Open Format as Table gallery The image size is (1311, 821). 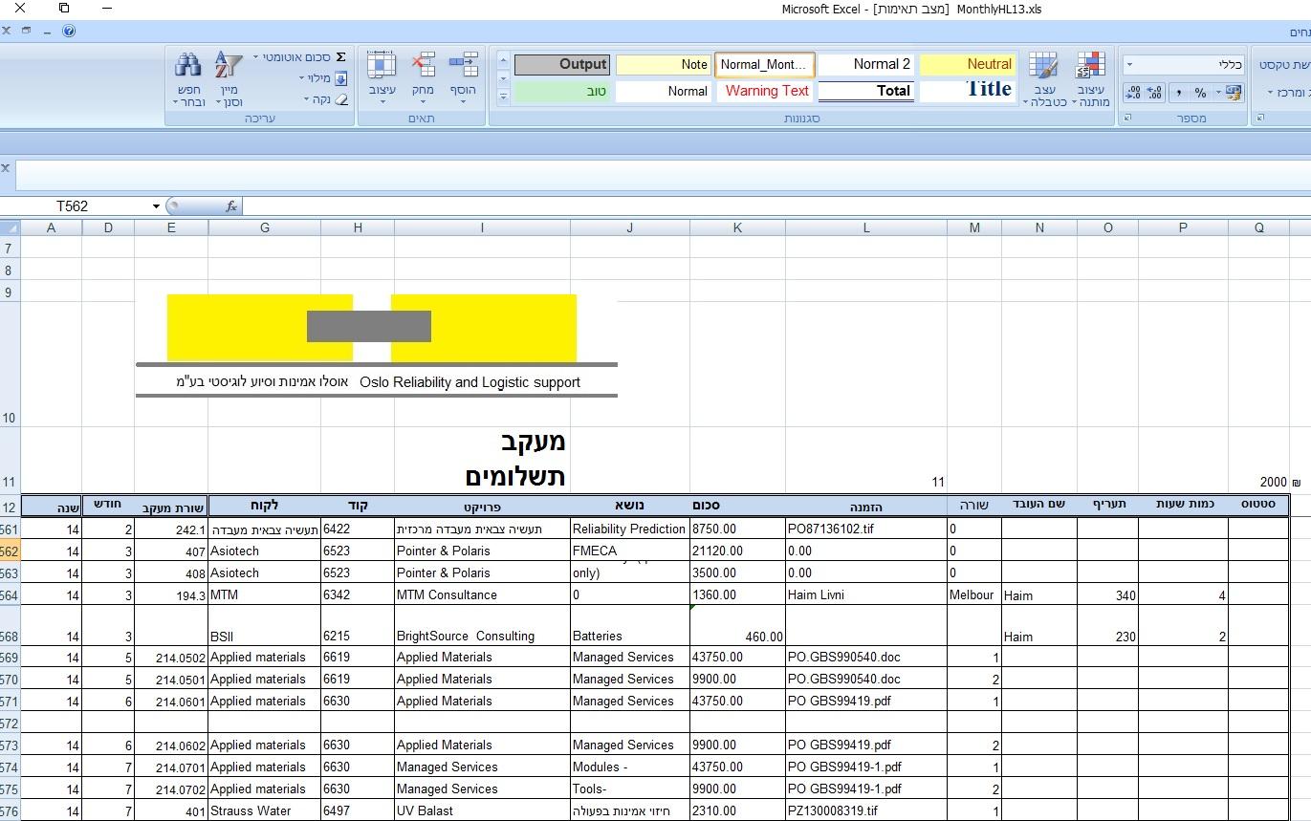(x=1042, y=79)
